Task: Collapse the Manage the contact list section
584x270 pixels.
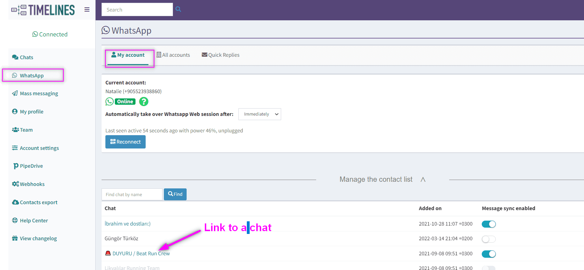Action: click(x=423, y=179)
